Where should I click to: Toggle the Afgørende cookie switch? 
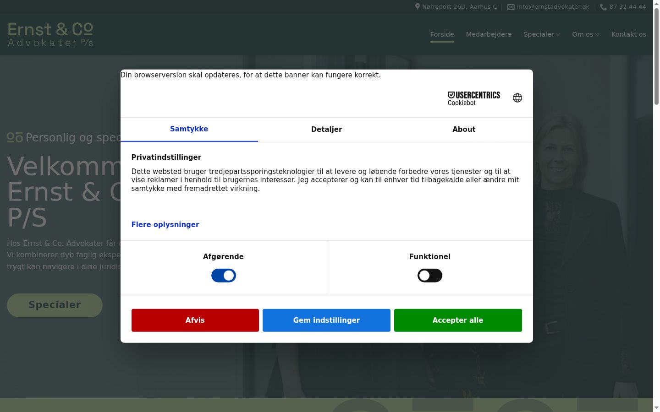click(224, 276)
